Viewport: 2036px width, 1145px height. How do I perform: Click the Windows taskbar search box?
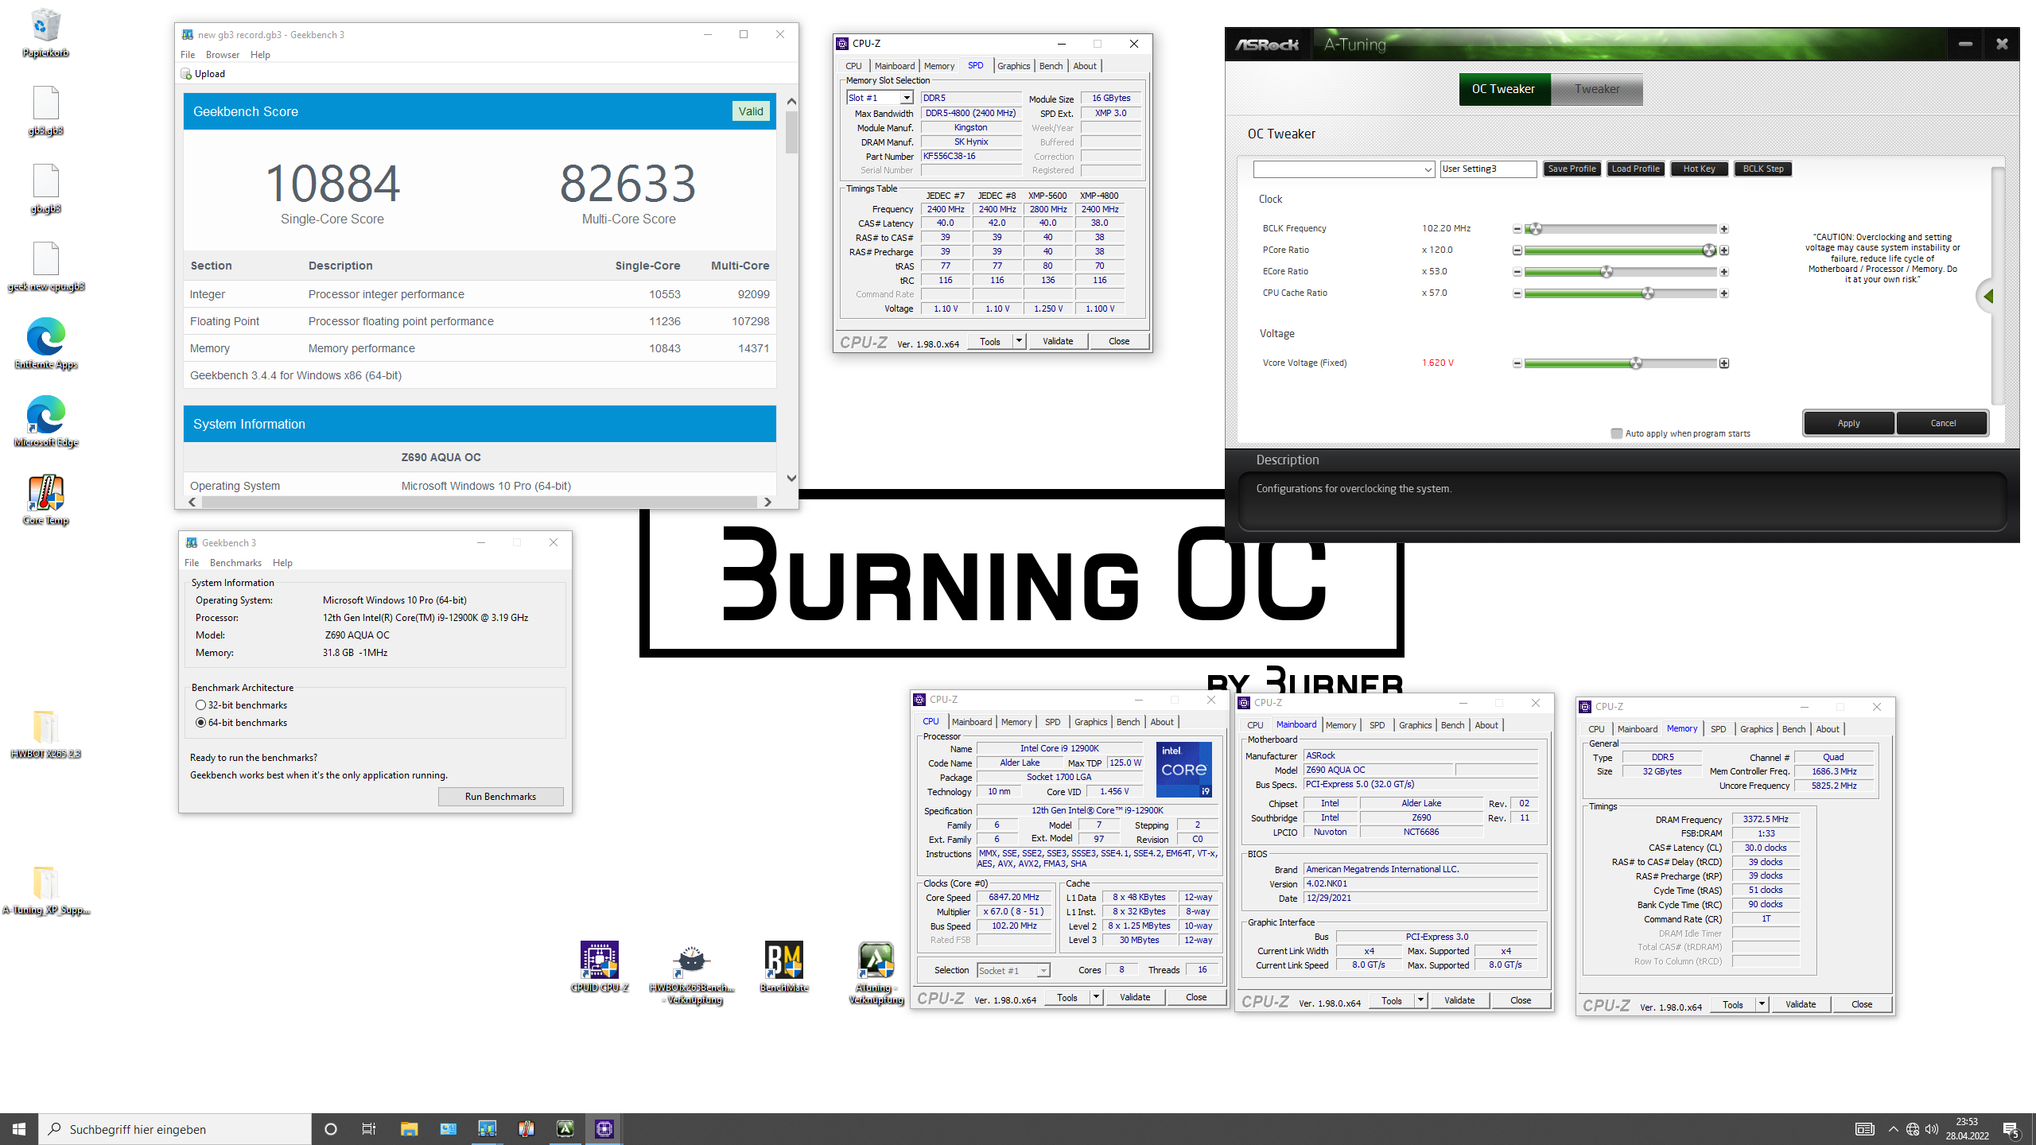tap(175, 1129)
